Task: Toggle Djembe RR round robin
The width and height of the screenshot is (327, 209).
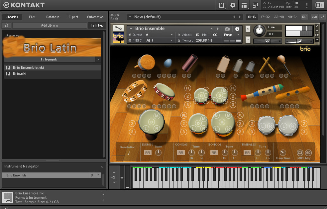Action: [148, 153]
